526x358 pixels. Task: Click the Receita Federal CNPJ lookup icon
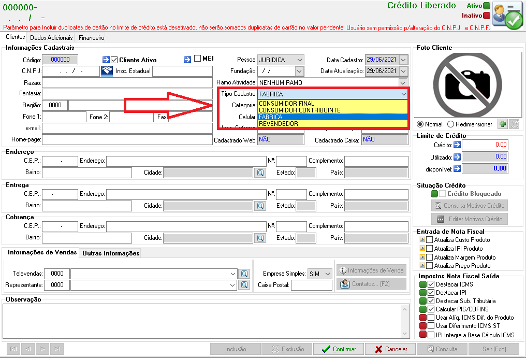[107, 71]
